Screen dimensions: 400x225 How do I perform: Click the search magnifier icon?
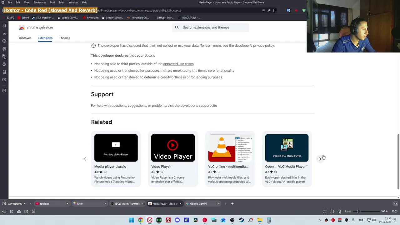[x=177, y=27]
